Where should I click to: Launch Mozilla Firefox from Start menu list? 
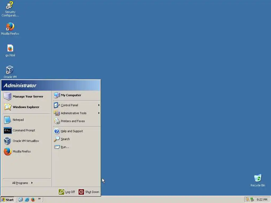[27, 151]
